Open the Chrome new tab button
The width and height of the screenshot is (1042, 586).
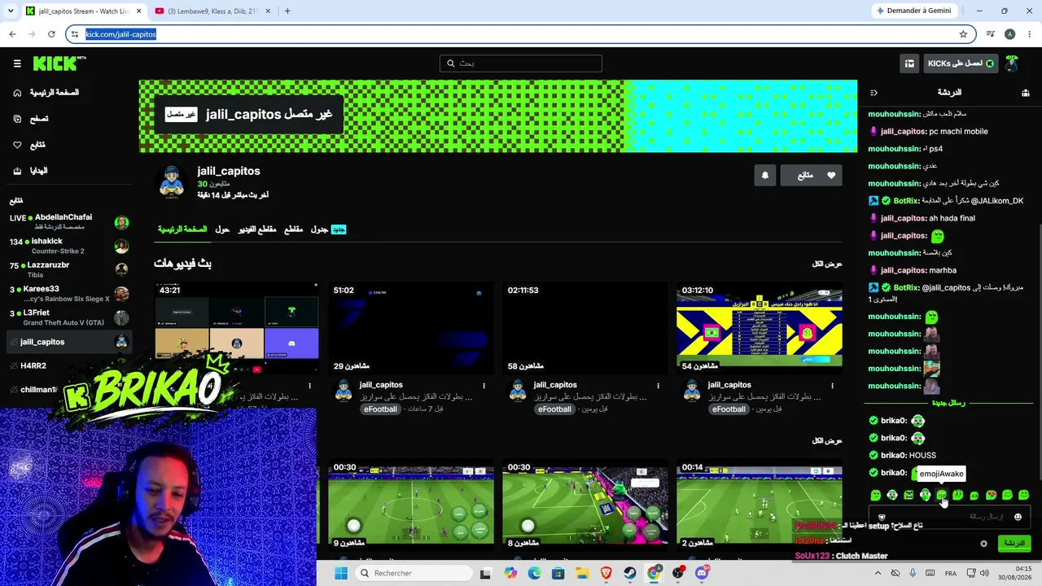click(287, 11)
